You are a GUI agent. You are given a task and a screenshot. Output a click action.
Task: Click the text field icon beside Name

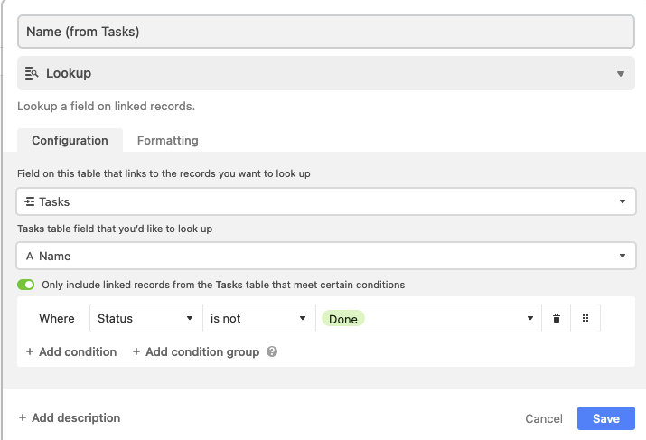point(30,257)
